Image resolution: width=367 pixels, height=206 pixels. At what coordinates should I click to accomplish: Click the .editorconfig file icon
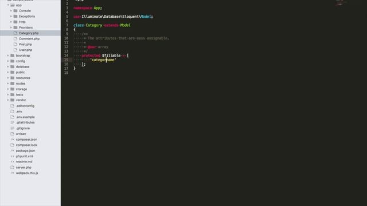[13, 106]
